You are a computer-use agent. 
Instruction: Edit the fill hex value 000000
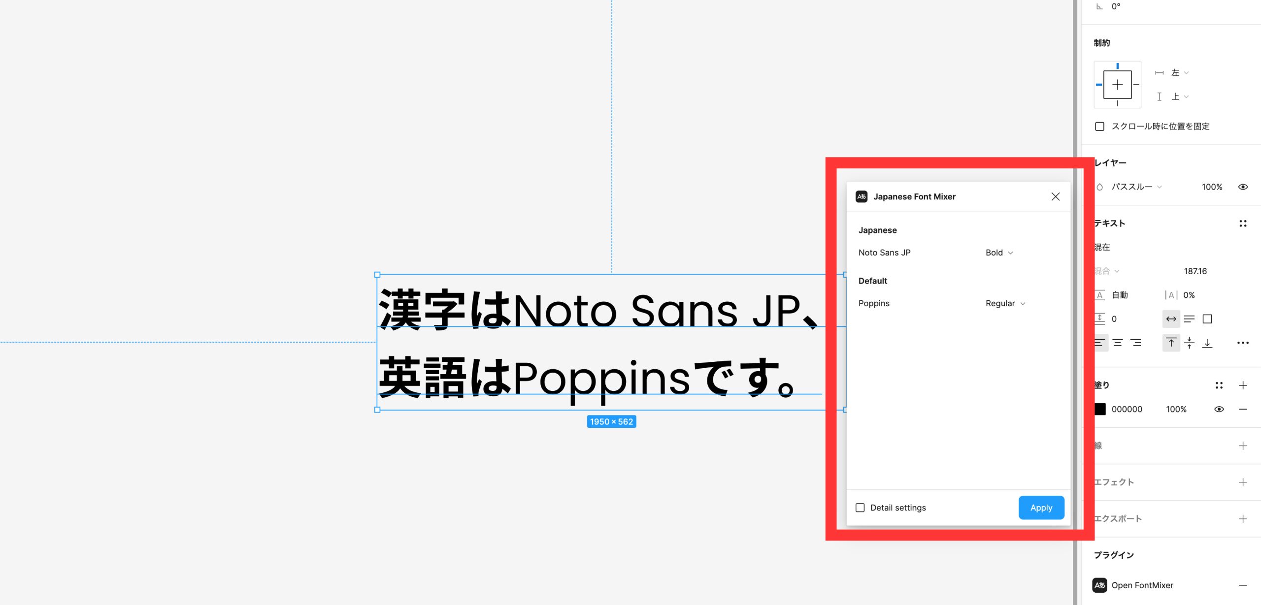[x=1127, y=409]
